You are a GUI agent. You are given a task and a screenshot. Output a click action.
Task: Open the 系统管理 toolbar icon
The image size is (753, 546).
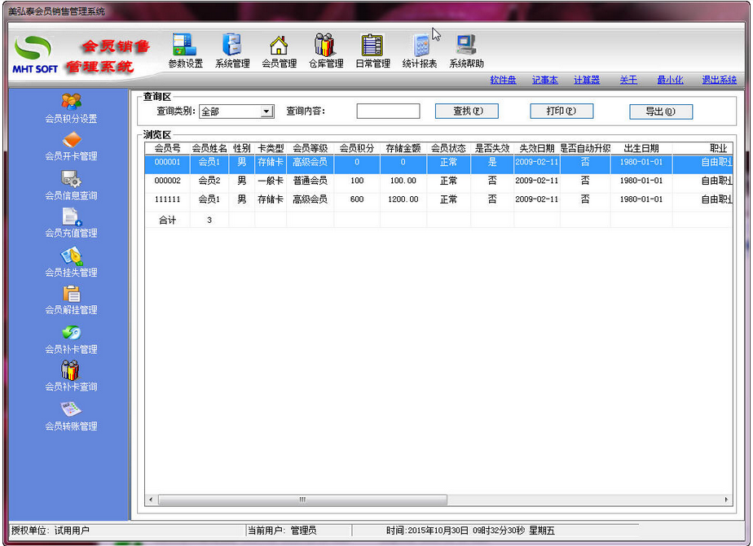click(x=232, y=50)
